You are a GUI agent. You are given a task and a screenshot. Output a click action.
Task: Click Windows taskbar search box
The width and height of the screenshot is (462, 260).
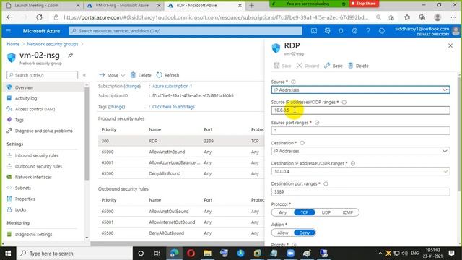pos(75,253)
